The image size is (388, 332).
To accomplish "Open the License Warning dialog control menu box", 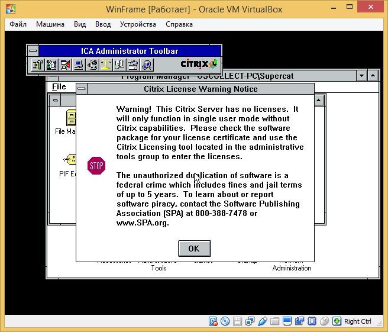I will tap(82, 89).
